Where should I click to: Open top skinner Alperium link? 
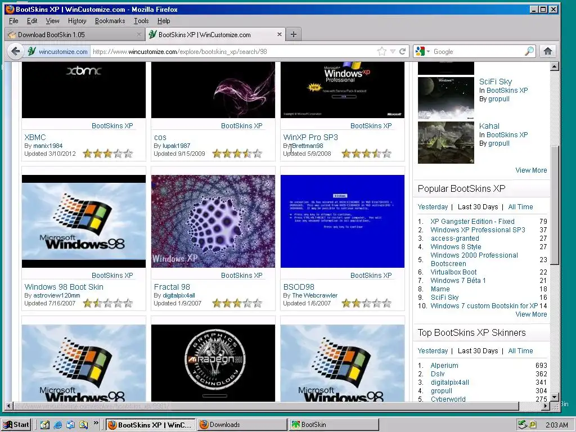pos(444,366)
